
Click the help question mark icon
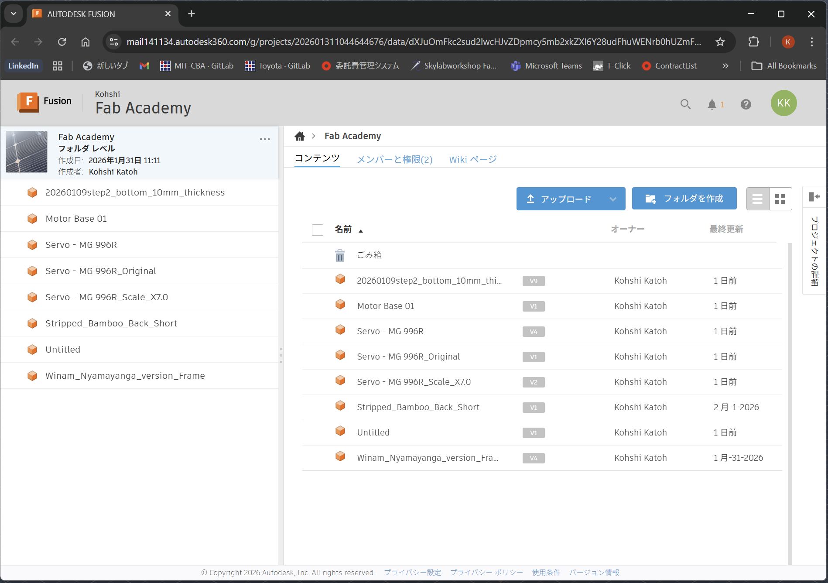click(x=746, y=104)
